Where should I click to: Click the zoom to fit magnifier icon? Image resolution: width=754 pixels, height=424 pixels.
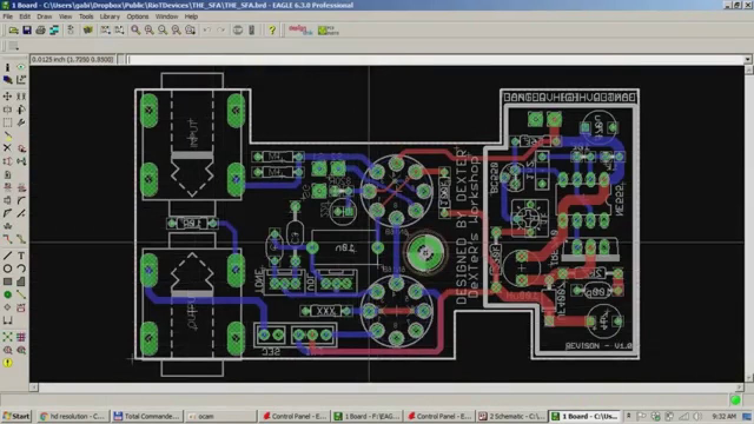(x=135, y=30)
